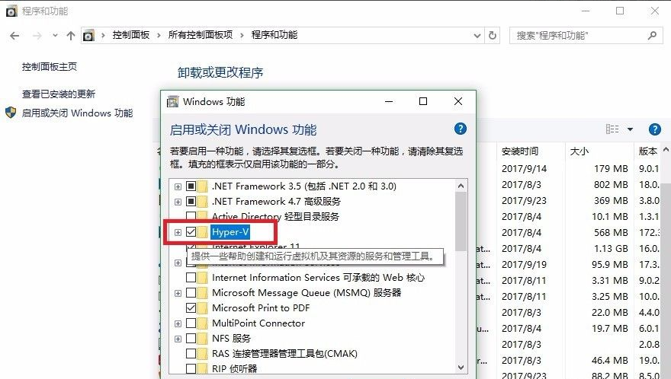The height and width of the screenshot is (379, 671).
Task: Open 查看已安装的更新 link
Action: (59, 94)
